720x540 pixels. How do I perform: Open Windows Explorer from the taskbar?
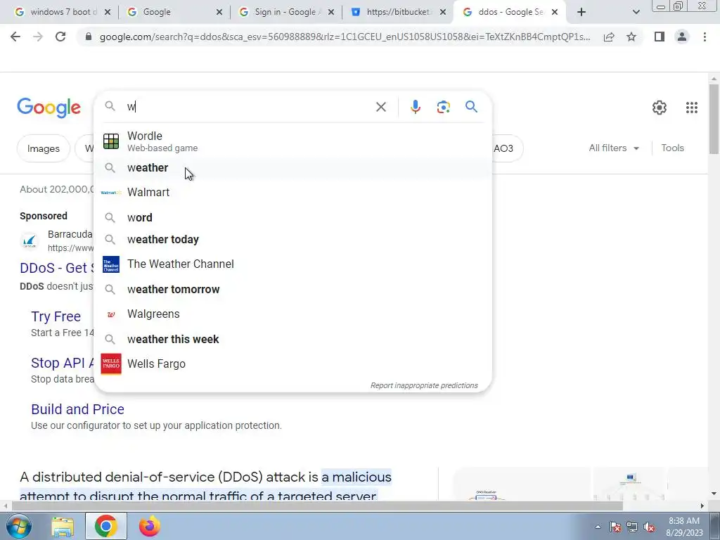point(63,526)
